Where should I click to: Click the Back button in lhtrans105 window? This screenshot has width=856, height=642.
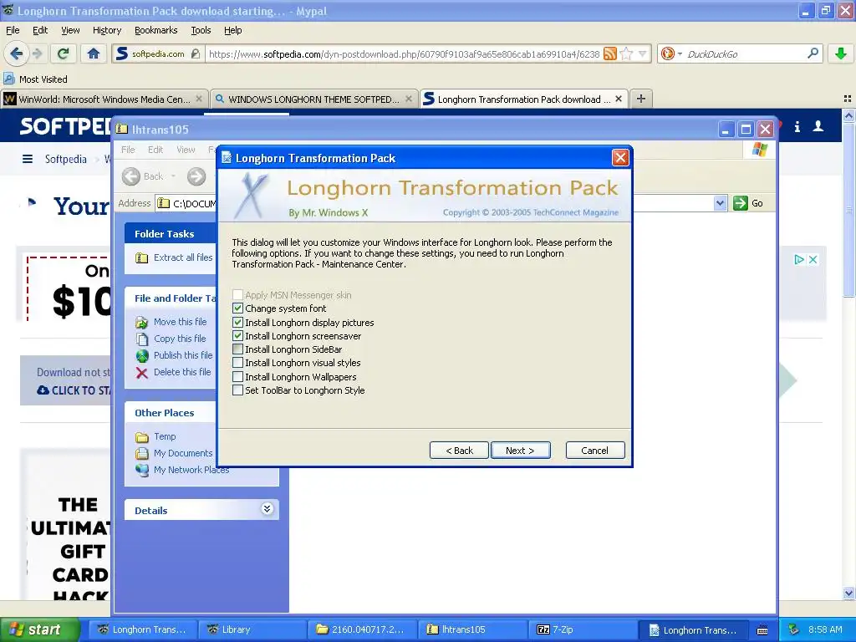[143, 176]
